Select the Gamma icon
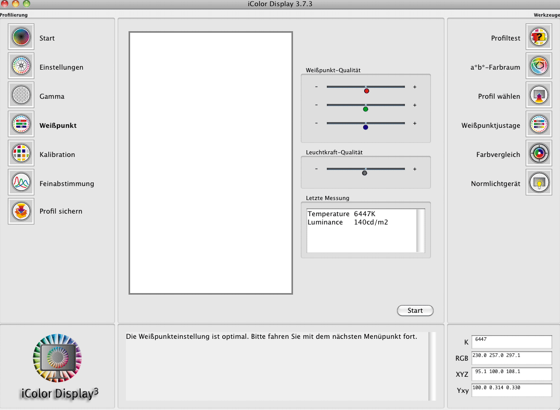560x410 pixels. pos(21,95)
